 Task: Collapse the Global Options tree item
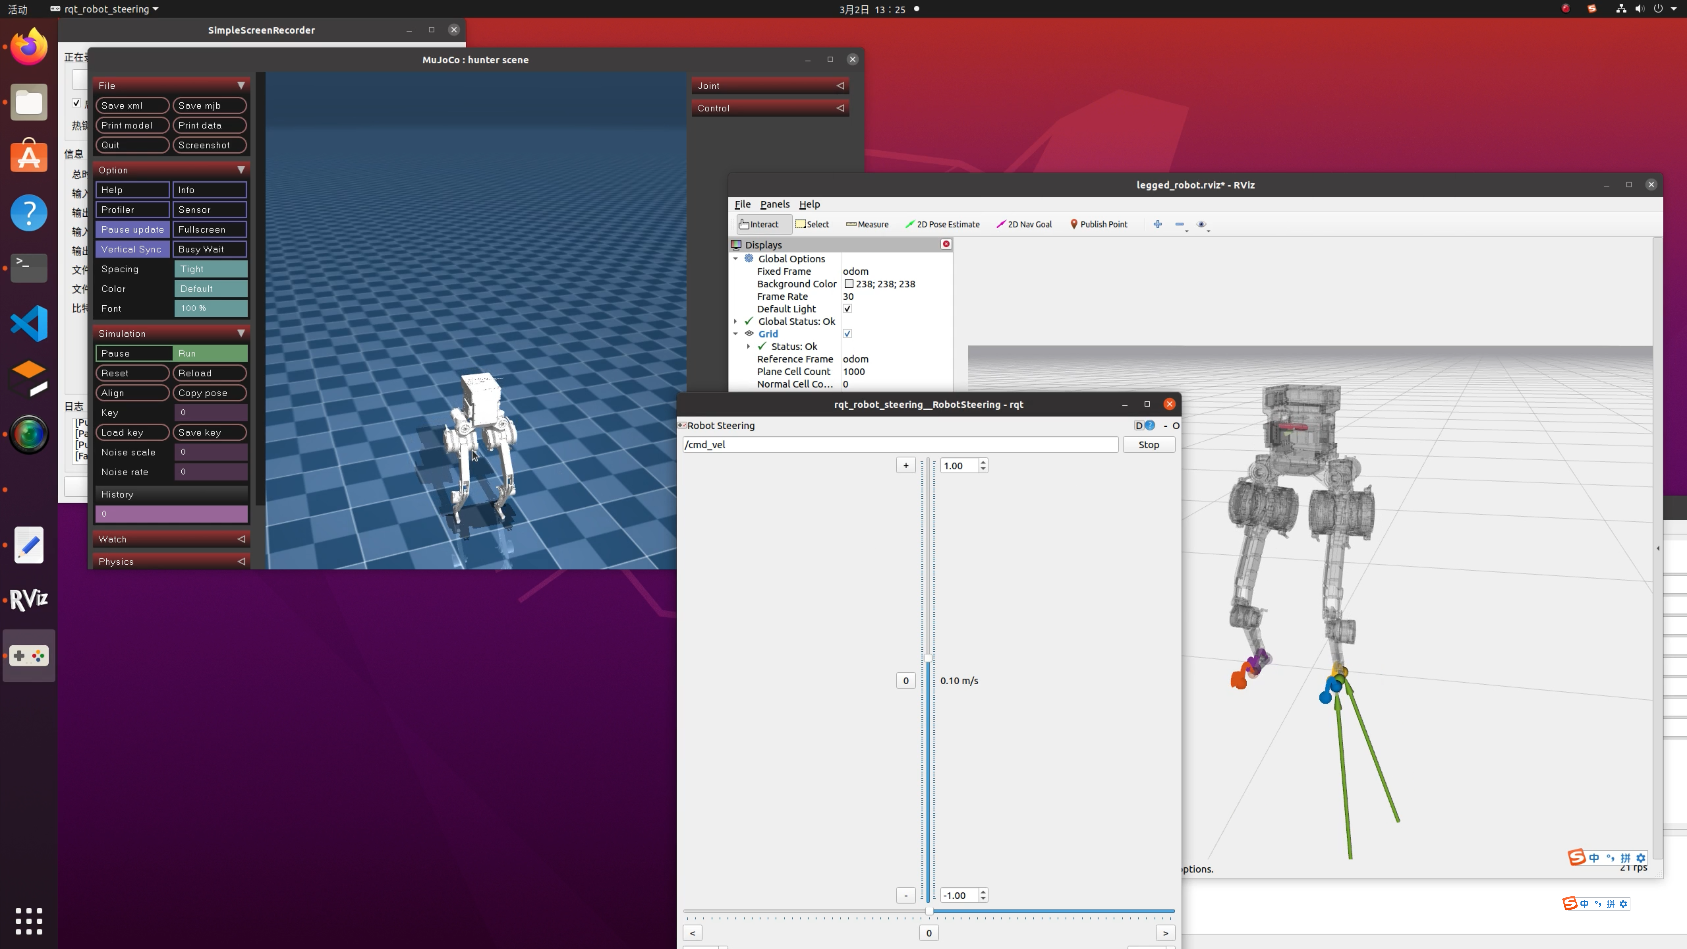tap(735, 259)
